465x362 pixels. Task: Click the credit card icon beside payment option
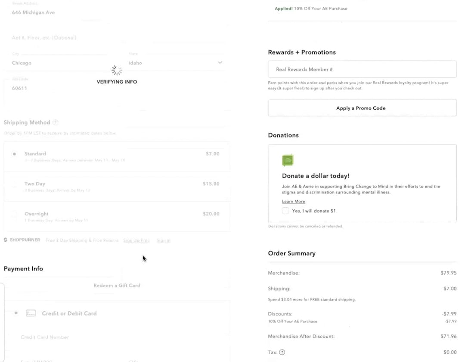coord(31,313)
